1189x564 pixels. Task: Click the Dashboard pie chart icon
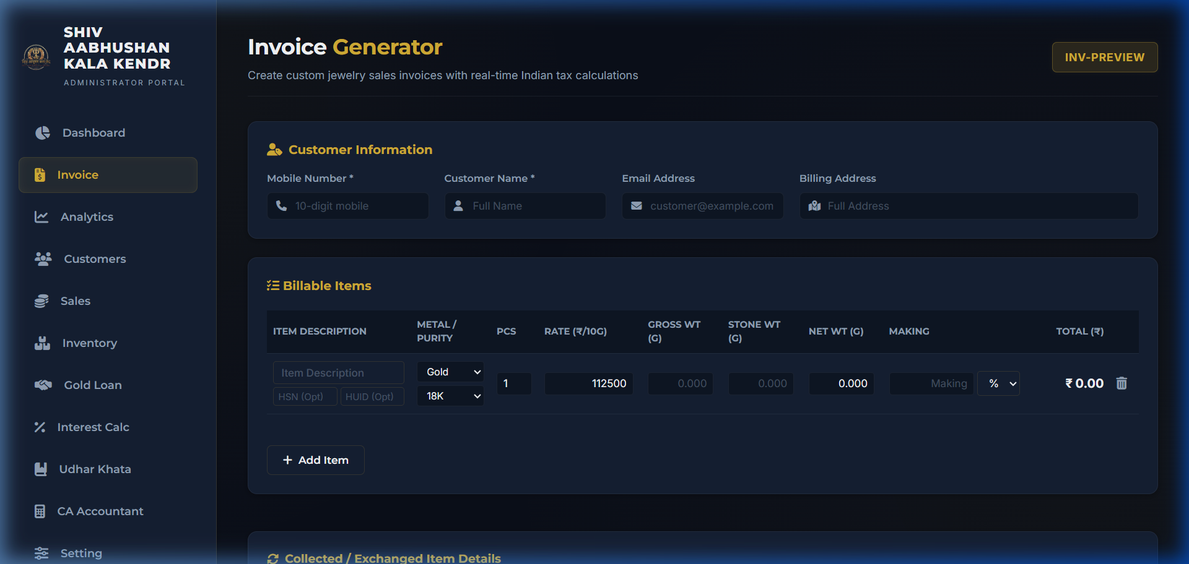43,133
